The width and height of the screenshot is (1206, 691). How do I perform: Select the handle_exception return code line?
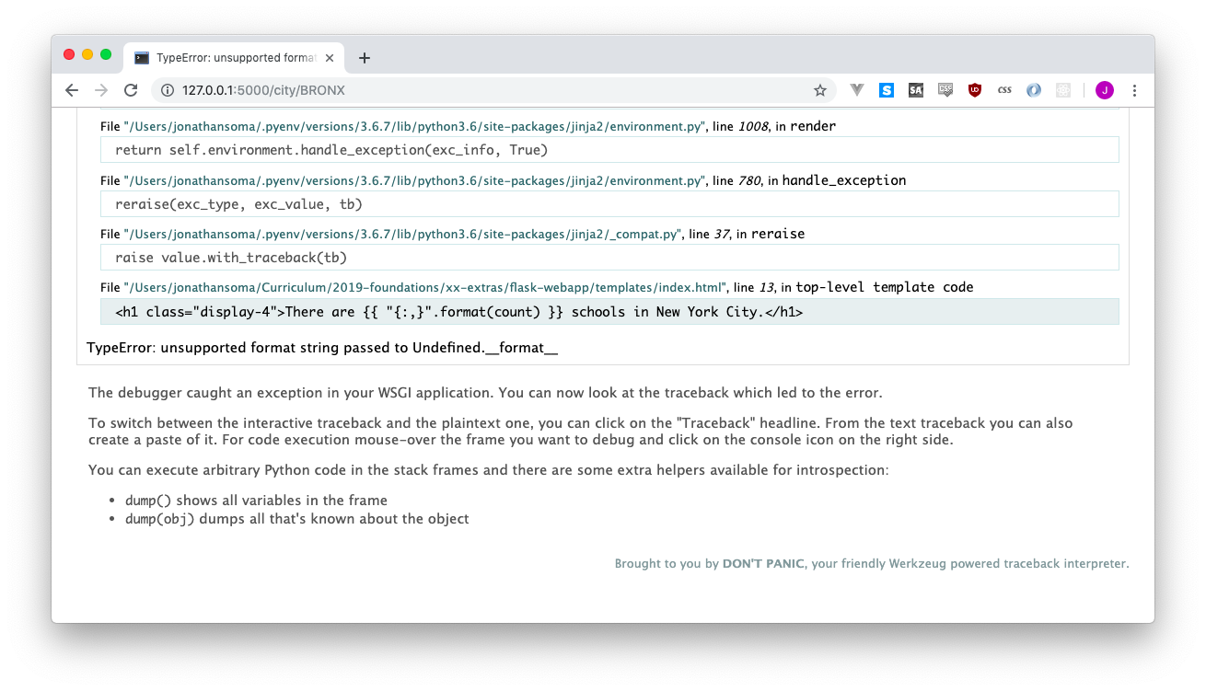[609, 150]
